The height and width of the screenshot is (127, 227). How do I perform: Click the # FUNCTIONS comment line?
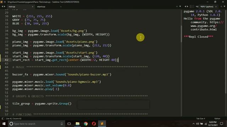click(x=80, y=114)
